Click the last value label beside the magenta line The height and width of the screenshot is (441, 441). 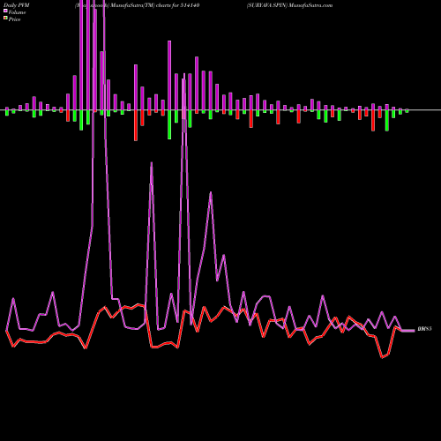point(424,329)
